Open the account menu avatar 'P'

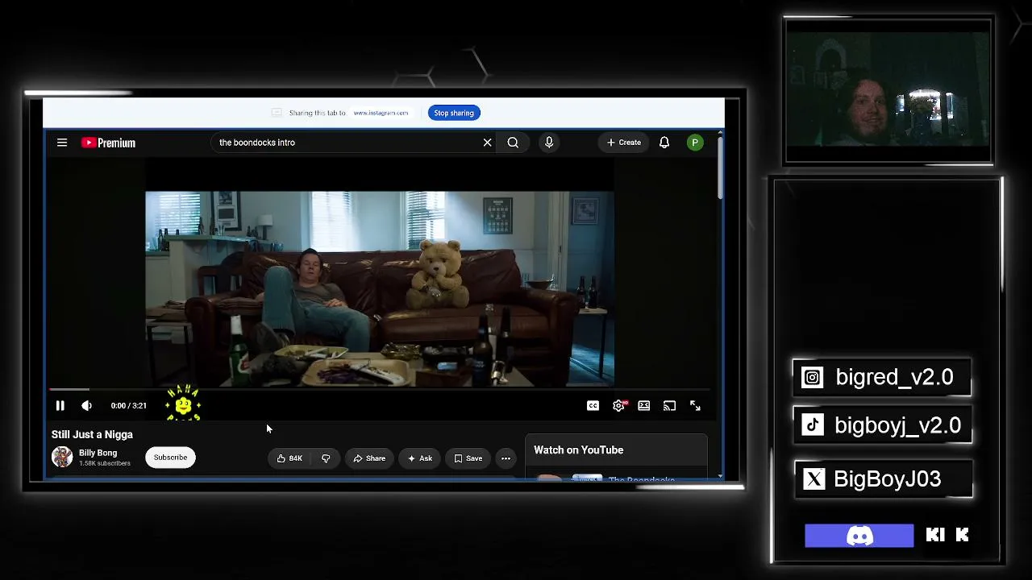(695, 143)
